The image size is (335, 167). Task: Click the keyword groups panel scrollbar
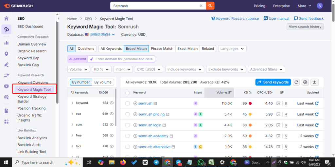115,107
